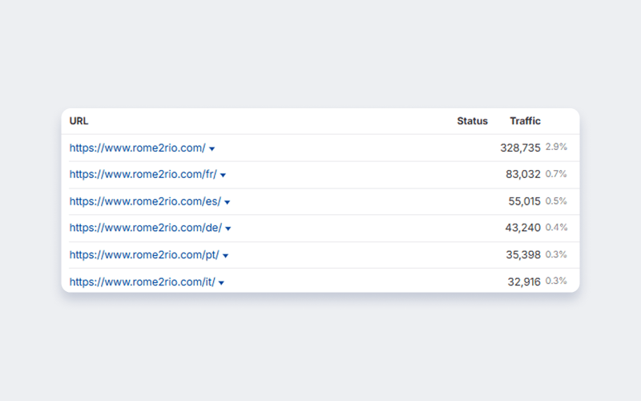Click the 2.9% traffic share
Screen dimensions: 641x401
556,148
